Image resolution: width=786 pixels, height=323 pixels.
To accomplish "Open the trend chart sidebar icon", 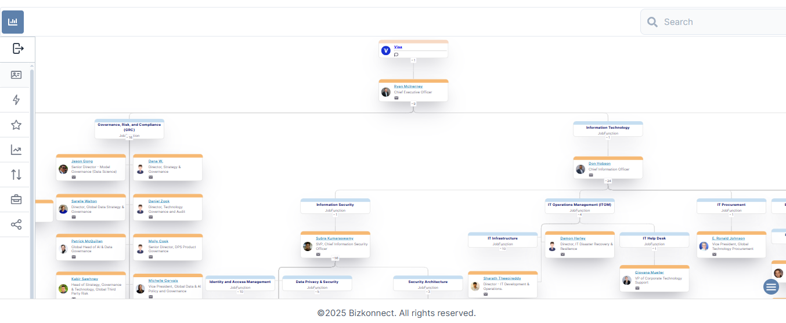I will [x=16, y=150].
